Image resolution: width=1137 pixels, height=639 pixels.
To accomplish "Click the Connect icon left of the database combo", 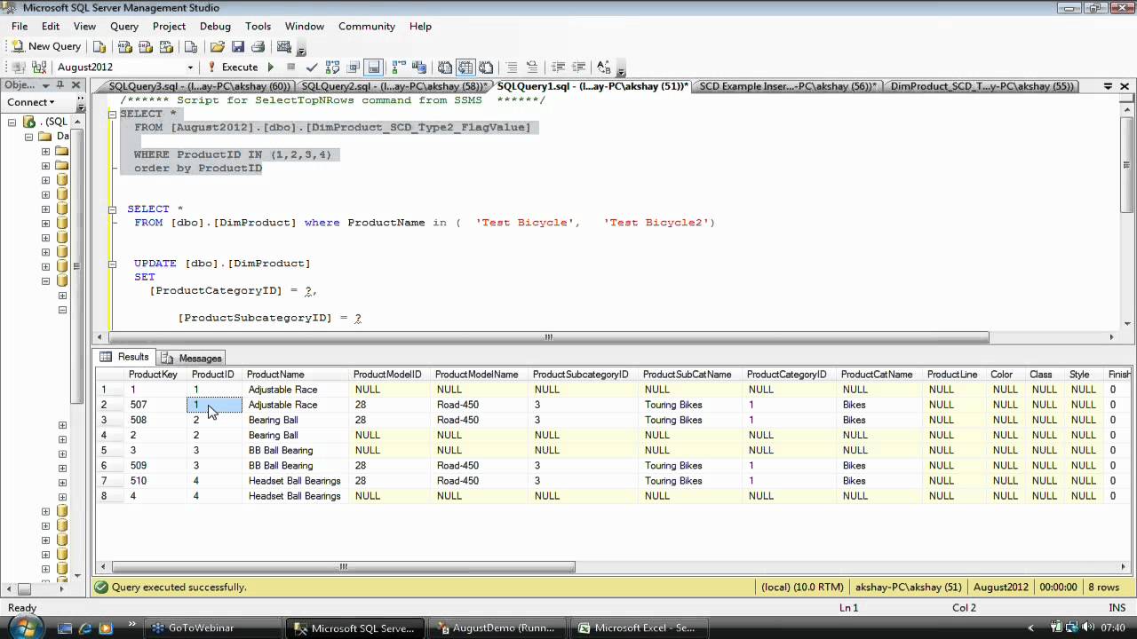I will [x=19, y=67].
